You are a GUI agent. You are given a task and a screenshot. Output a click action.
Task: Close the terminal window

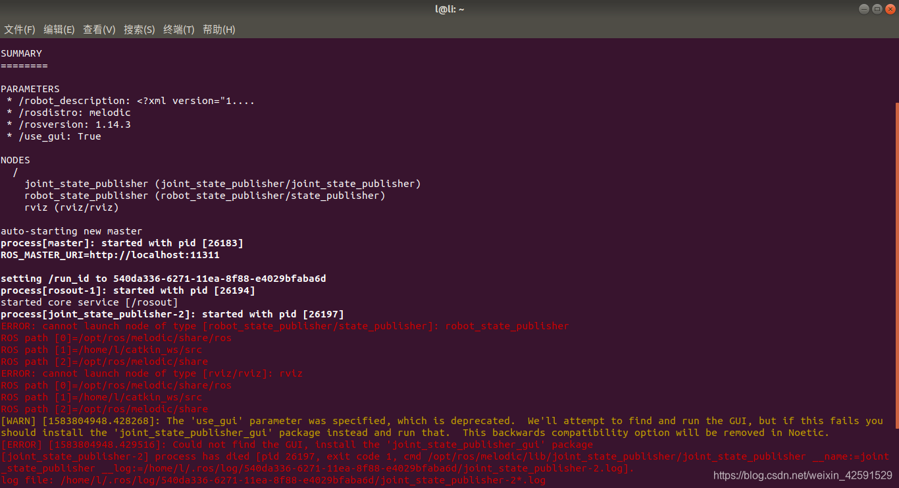[x=890, y=9]
